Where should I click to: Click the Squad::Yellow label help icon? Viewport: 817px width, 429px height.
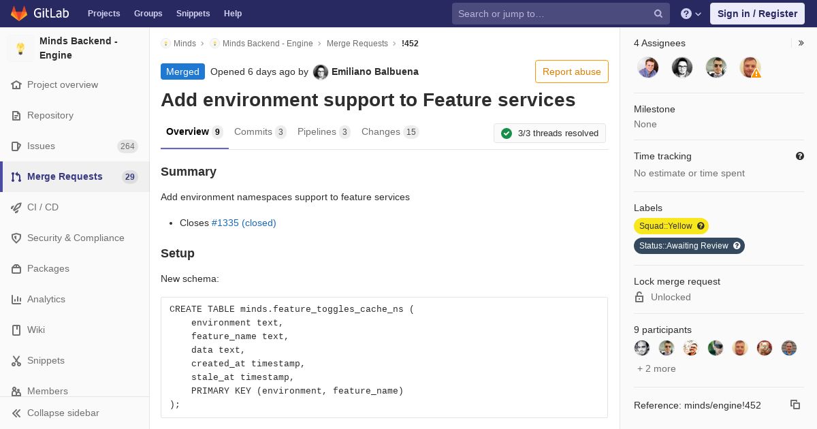[701, 226]
